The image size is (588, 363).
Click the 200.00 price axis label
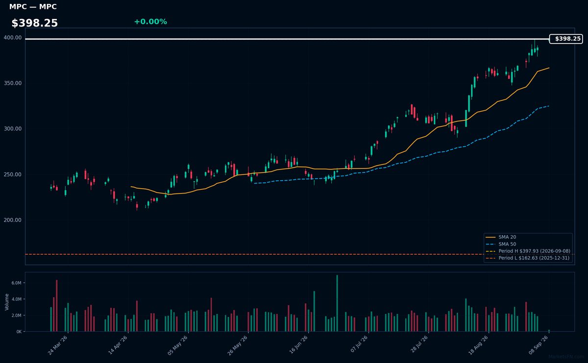point(13,220)
